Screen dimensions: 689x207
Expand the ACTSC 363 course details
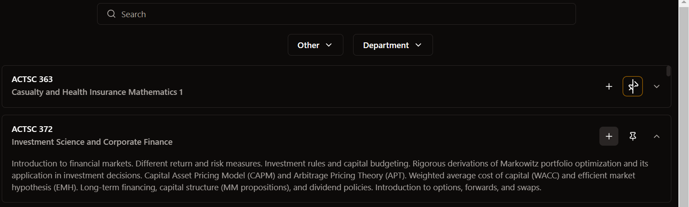656,87
